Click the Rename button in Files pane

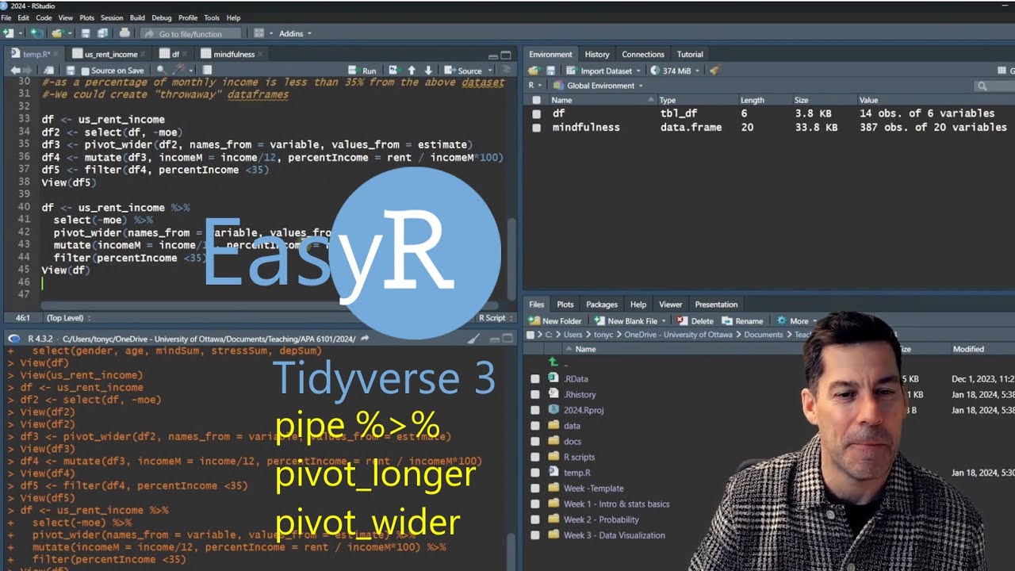(742, 321)
